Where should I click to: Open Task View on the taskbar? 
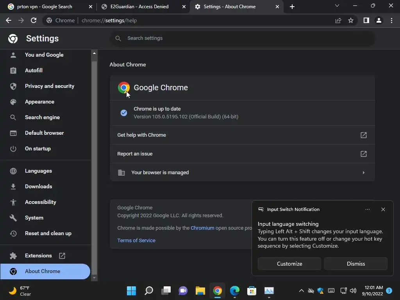tap(166, 291)
